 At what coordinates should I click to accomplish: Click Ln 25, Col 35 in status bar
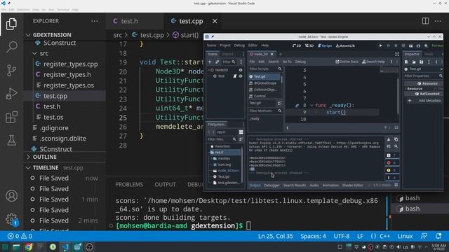tap(275, 237)
